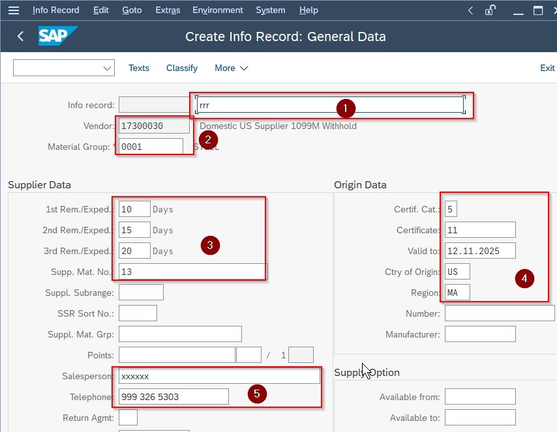
Task: Click the 1st Rem./Exped. days field
Action: [134, 209]
